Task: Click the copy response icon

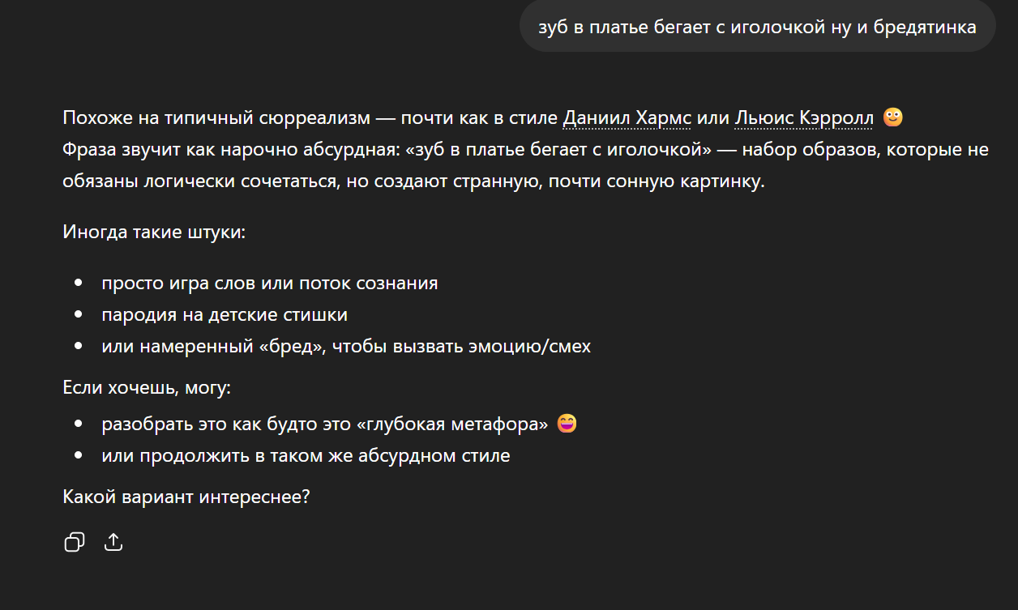Action: tap(75, 542)
